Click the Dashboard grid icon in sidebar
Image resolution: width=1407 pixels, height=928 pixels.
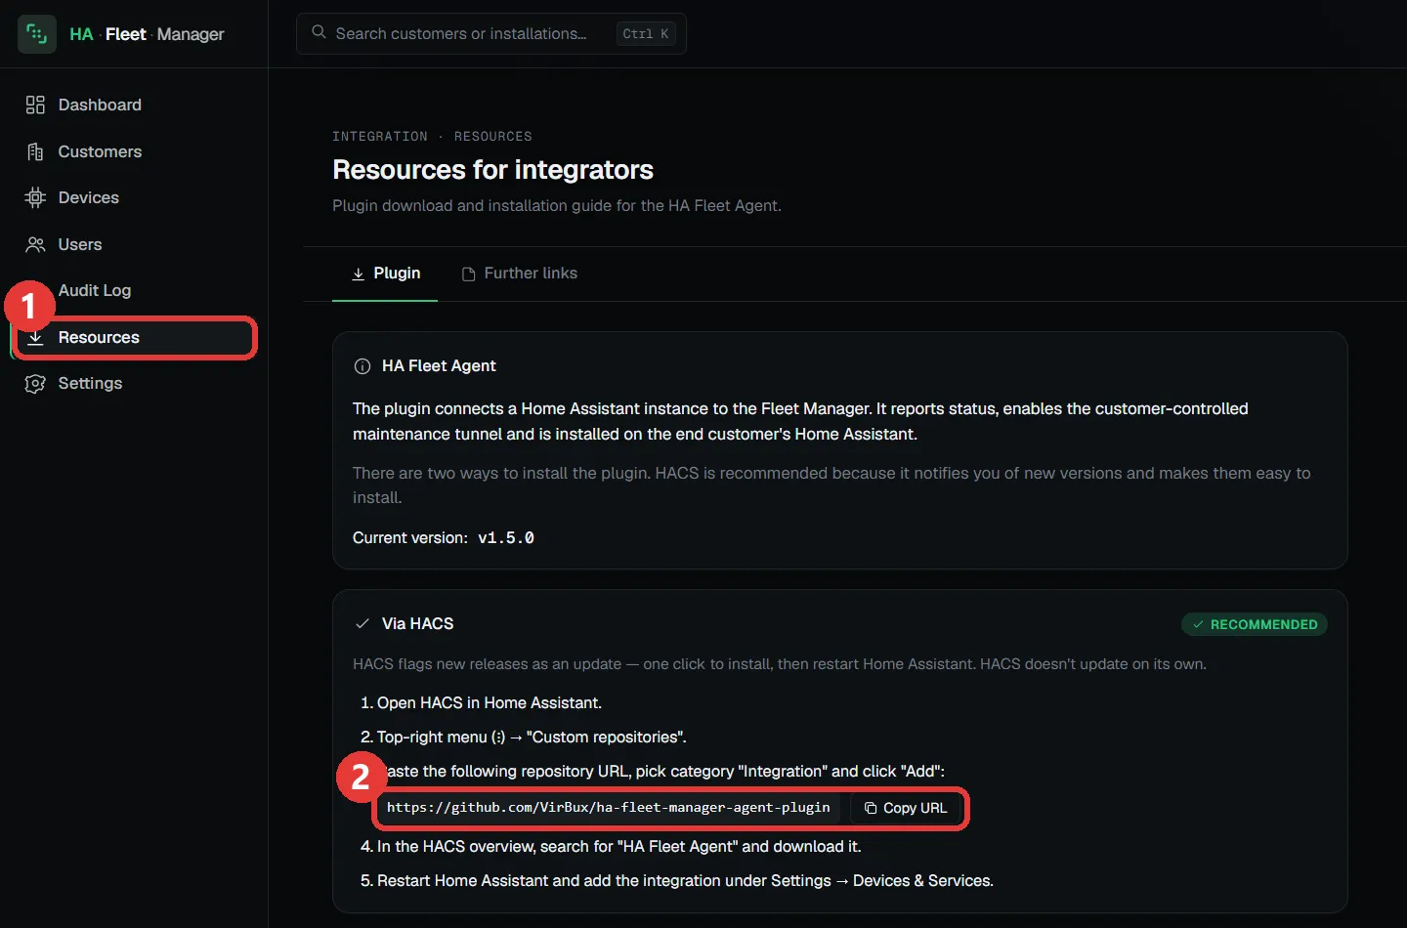[x=35, y=105]
